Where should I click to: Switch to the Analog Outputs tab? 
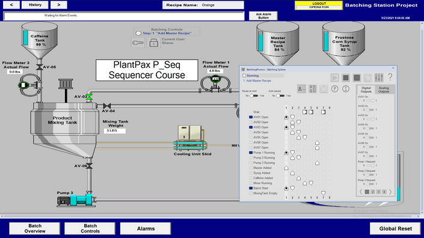384,90
